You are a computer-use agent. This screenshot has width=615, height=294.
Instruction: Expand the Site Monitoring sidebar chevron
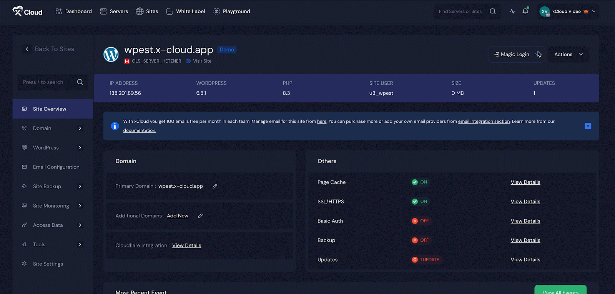[80, 205]
